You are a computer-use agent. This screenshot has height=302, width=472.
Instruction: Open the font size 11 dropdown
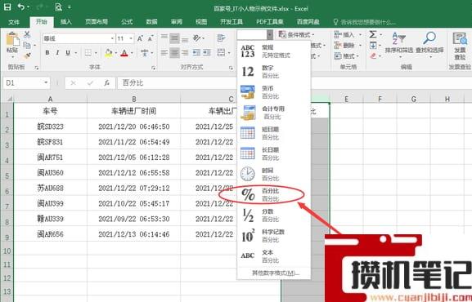pos(131,38)
